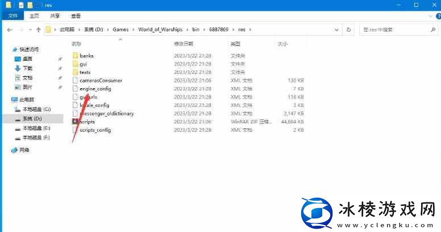
Task: Open the 查看 ribbon tab
Action: 76,16
